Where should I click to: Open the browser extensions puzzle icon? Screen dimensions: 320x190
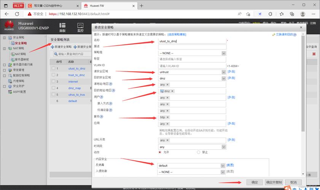pyautogui.click(x=271, y=14)
